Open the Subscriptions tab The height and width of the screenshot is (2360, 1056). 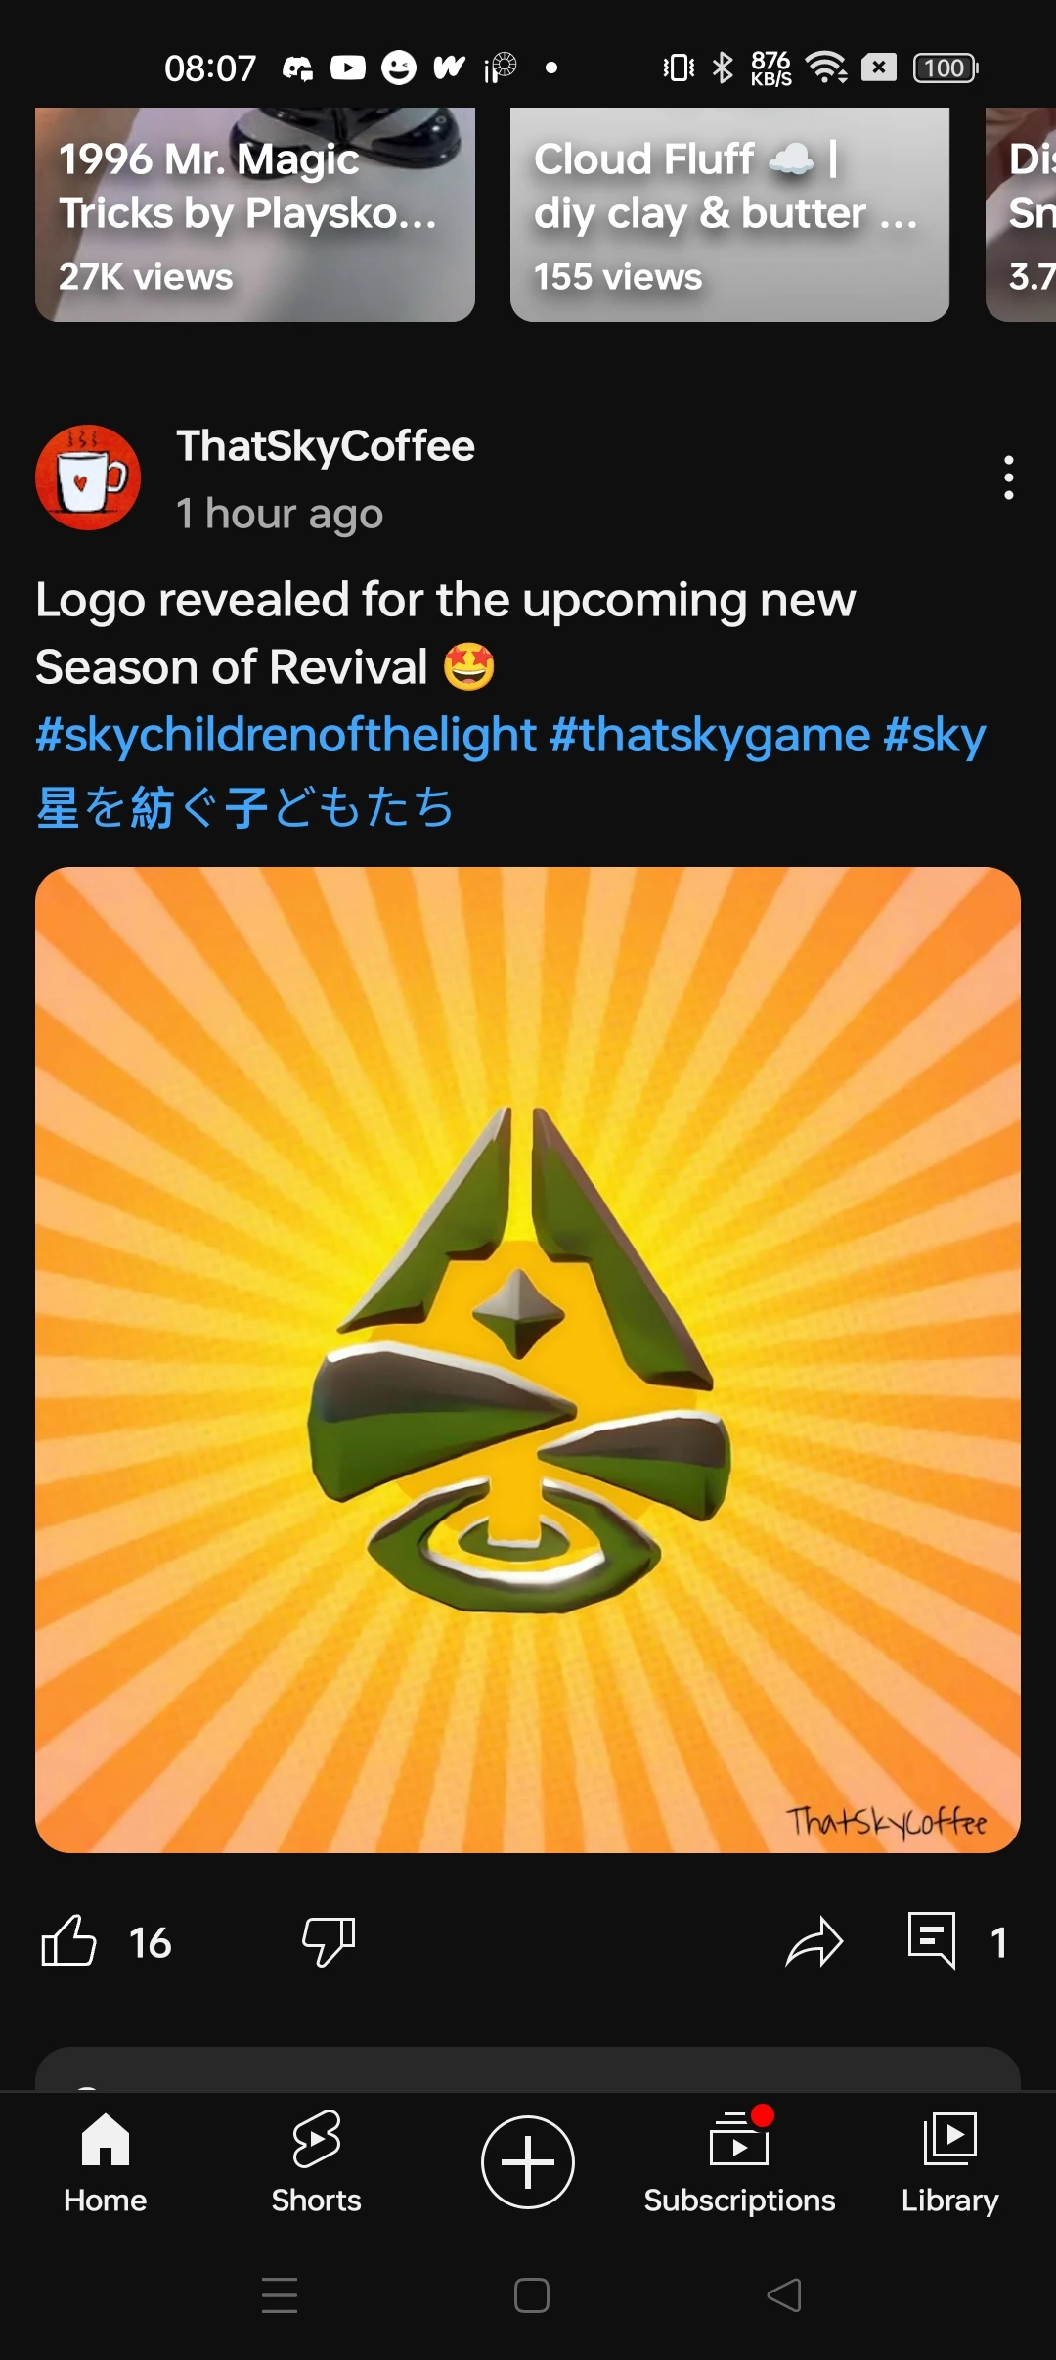pos(739,2162)
